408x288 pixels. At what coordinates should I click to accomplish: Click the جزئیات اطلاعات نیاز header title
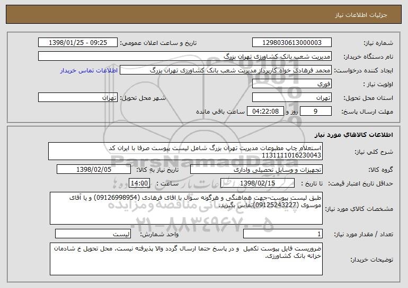pyautogui.click(x=361, y=15)
